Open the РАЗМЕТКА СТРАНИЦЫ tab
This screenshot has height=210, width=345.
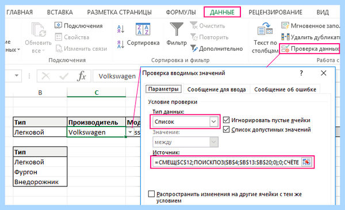coord(119,12)
